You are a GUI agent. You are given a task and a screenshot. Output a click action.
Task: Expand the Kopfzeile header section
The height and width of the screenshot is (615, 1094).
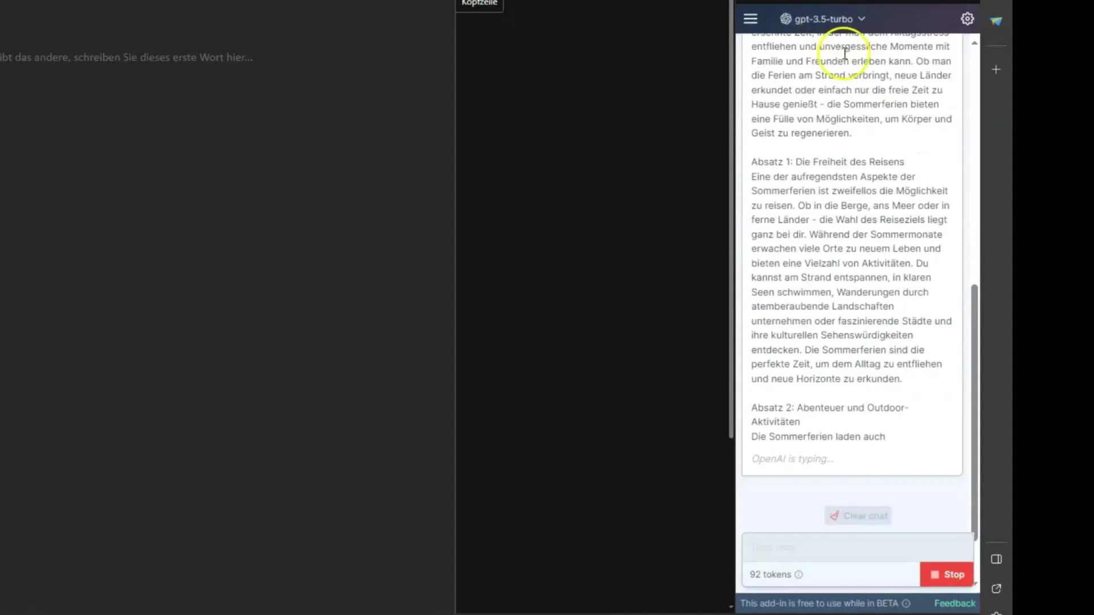tap(478, 4)
